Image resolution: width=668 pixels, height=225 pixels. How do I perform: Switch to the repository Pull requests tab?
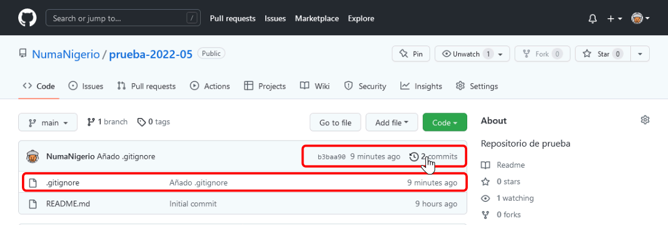coord(146,86)
